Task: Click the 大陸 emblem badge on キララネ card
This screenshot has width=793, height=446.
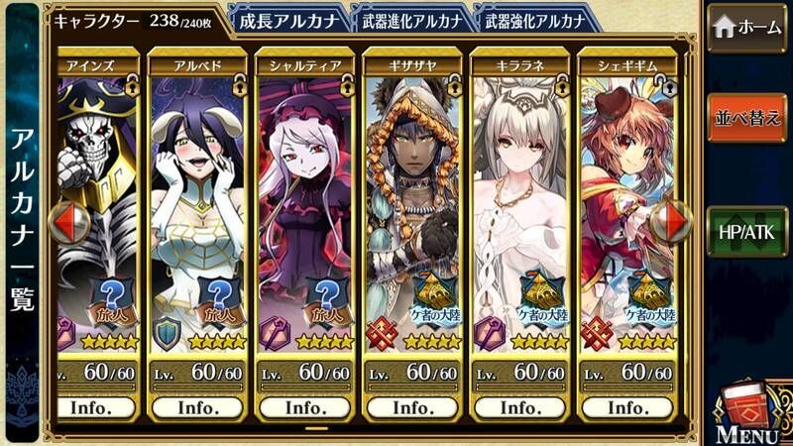Action: point(543,300)
